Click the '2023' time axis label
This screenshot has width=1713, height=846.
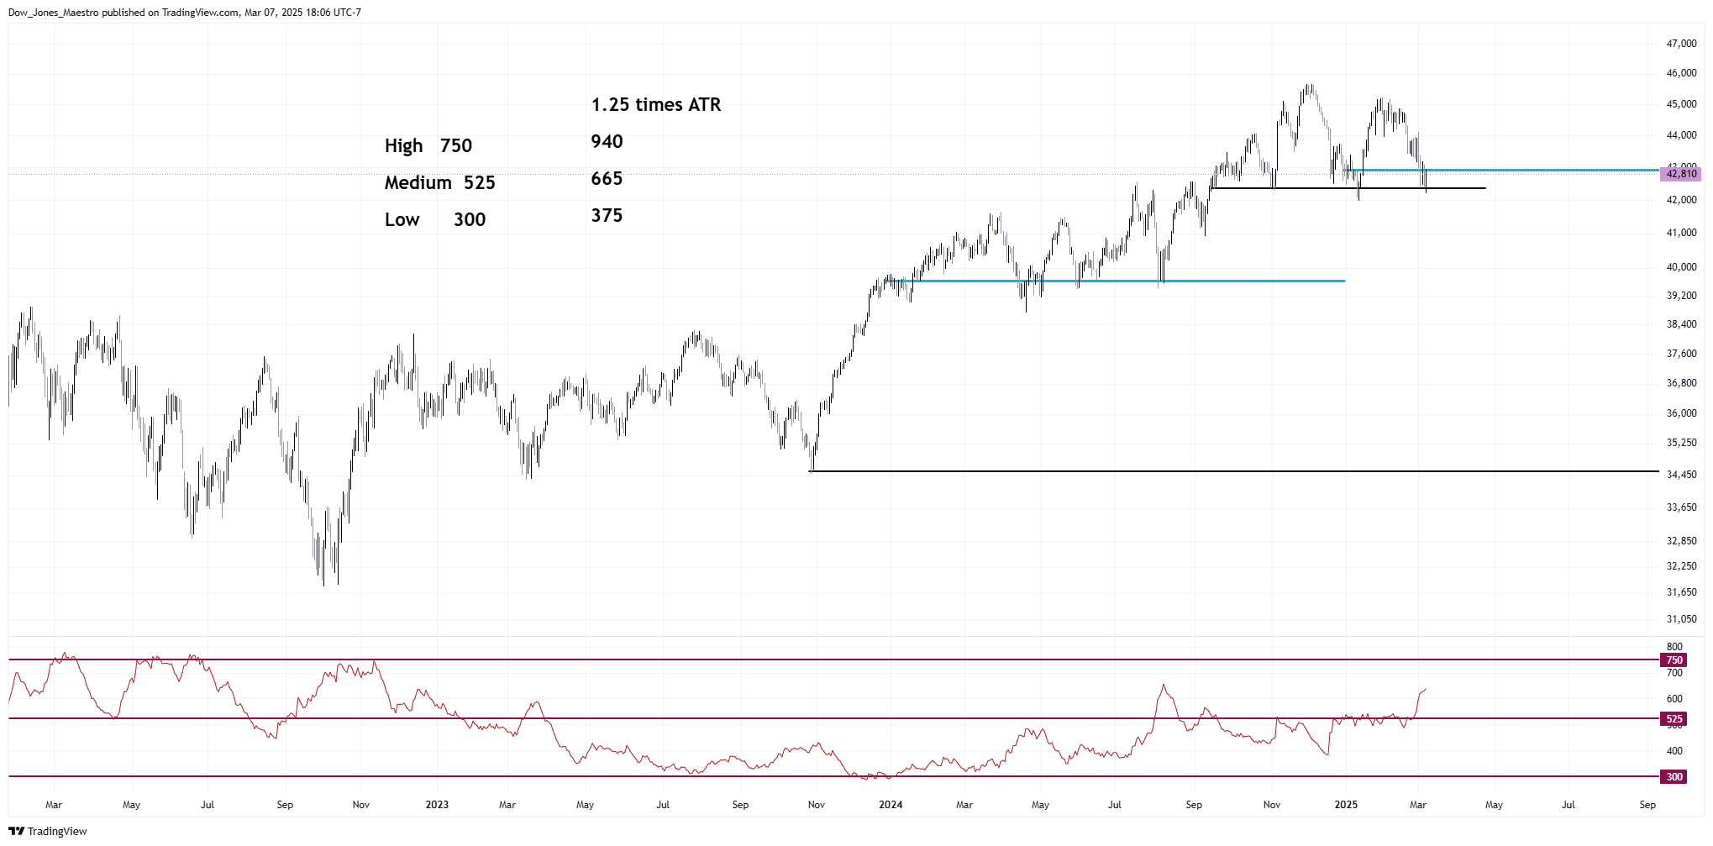(437, 805)
